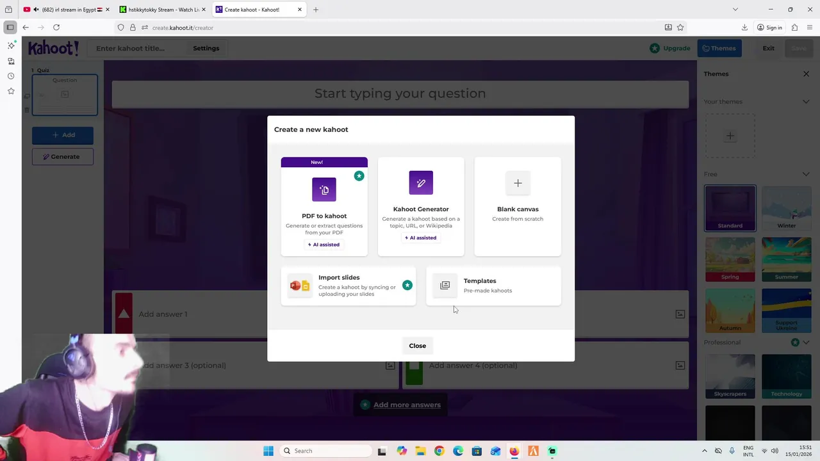Choose the Autumn theme
The image size is (820, 461).
click(730, 311)
